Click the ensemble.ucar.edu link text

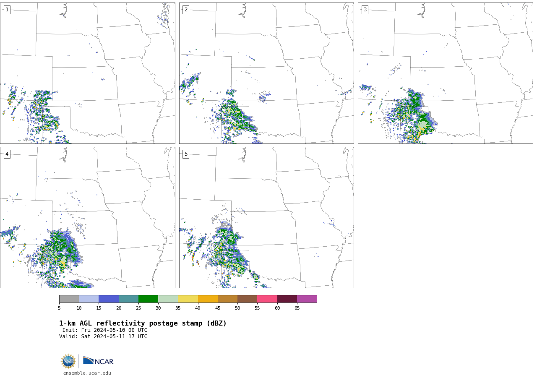87,373
